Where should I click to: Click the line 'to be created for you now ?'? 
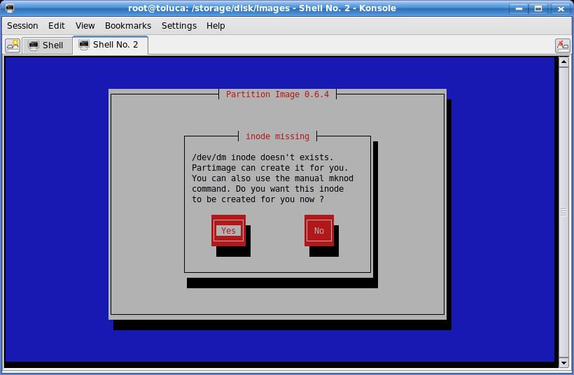coord(258,200)
